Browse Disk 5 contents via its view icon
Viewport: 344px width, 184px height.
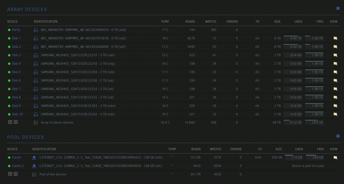point(335,72)
